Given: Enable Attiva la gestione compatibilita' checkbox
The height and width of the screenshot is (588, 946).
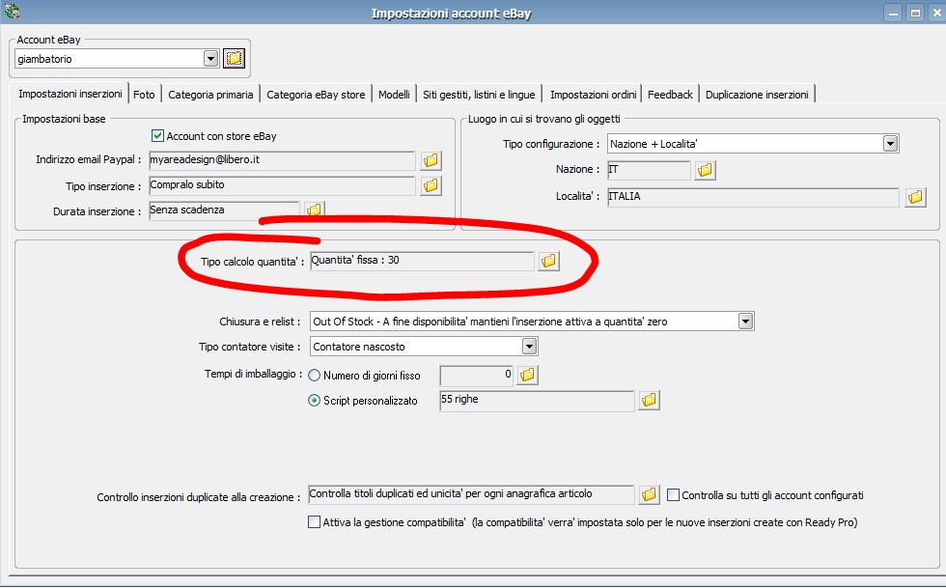Looking at the screenshot, I should pos(314,522).
